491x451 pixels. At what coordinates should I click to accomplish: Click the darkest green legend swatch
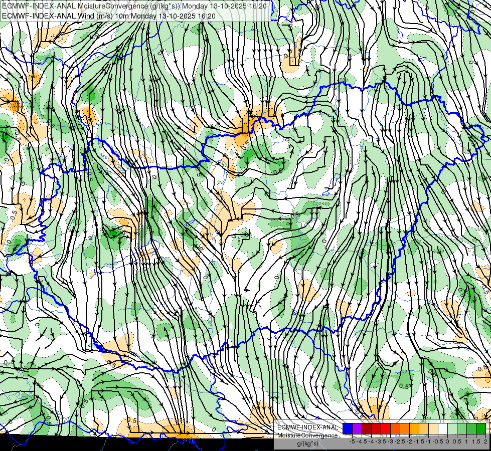point(481,428)
